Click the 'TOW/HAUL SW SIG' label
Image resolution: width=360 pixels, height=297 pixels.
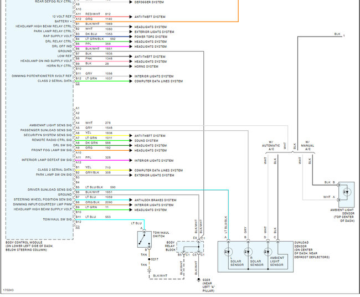coord(58,219)
